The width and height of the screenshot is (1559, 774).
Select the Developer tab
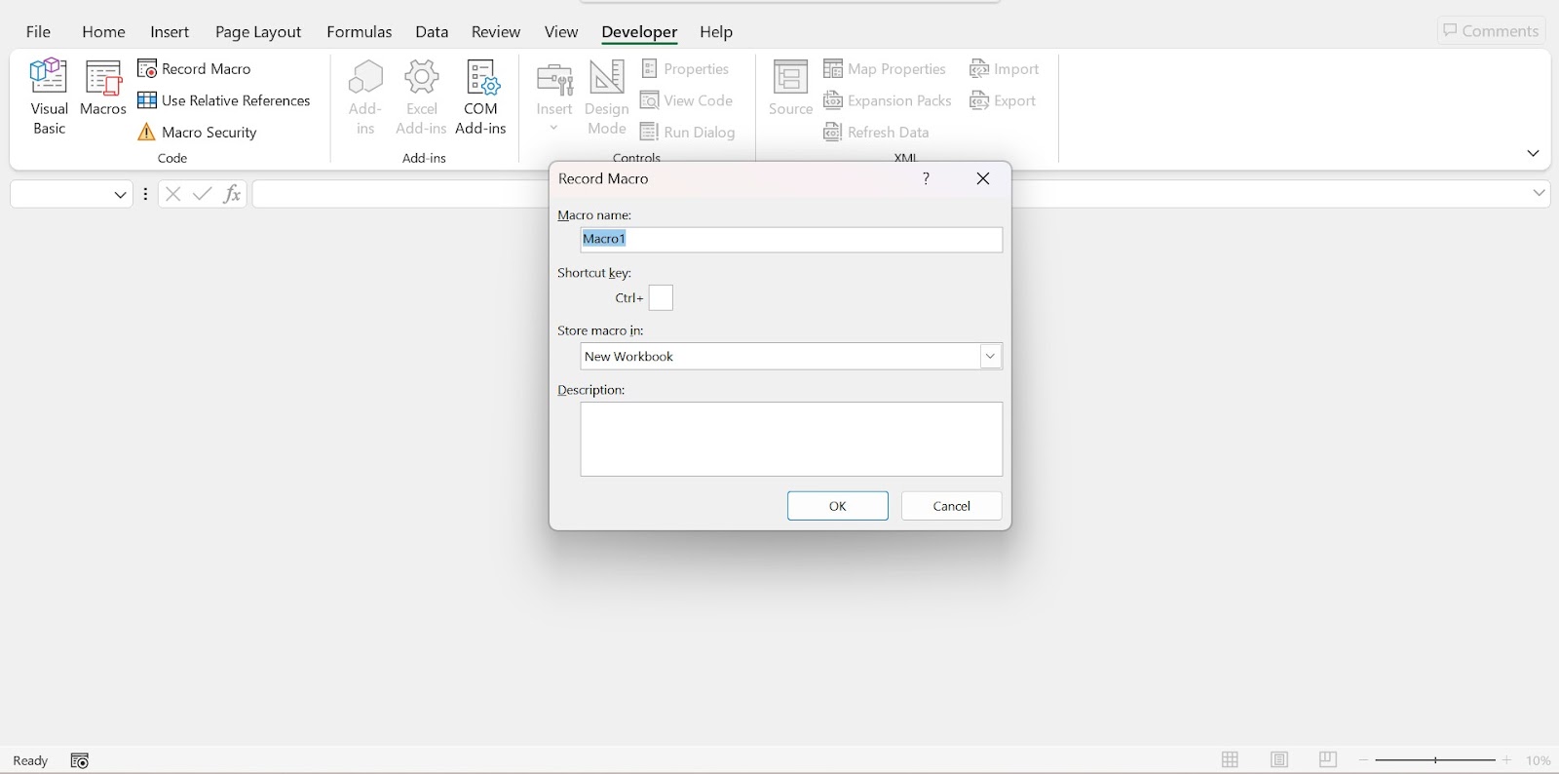[639, 31]
